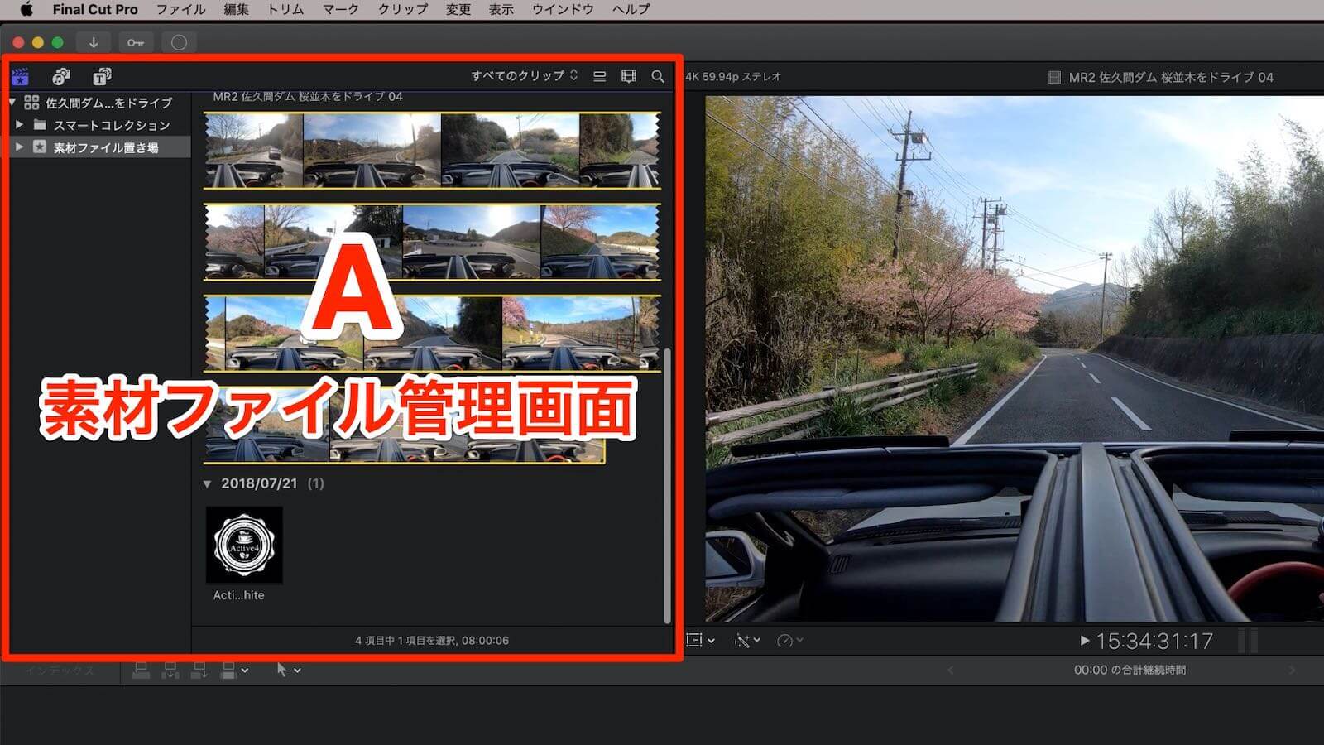Viewport: 1324px width, 745px height.
Task: Click the library grid icon beside 佐久間ダム
Action: pyautogui.click(x=31, y=103)
